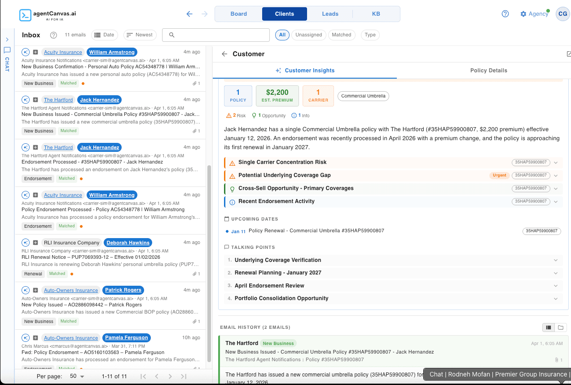The width and height of the screenshot is (571, 385).
Task: Switch email history to folder view
Action: click(561, 327)
